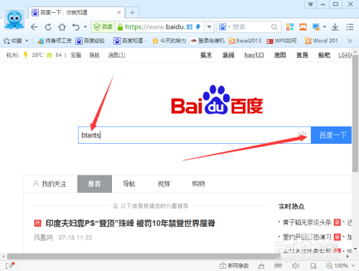Open the Word 201 bookmark folder
359x271 pixels.
tap(321, 41)
